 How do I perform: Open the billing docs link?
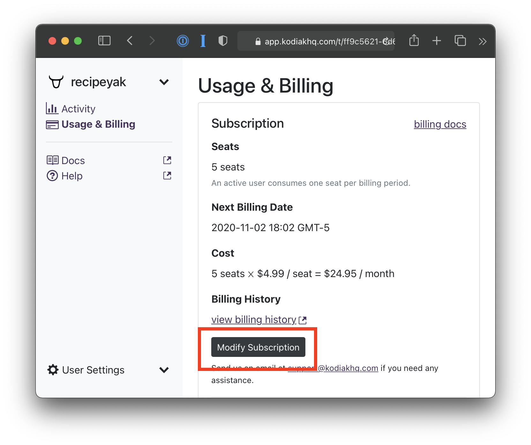click(440, 124)
